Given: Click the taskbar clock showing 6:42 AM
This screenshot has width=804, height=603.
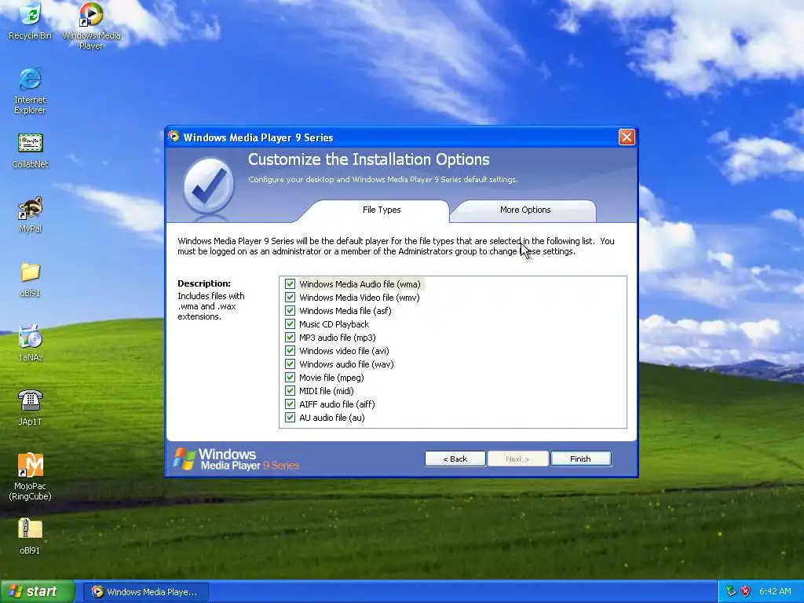Looking at the screenshot, I should pos(775,591).
